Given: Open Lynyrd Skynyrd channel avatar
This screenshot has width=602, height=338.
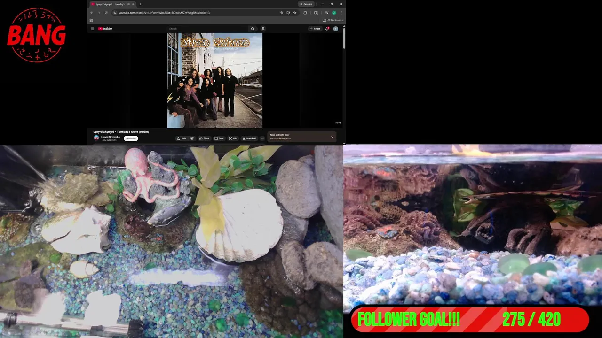Looking at the screenshot, I should (x=96, y=138).
